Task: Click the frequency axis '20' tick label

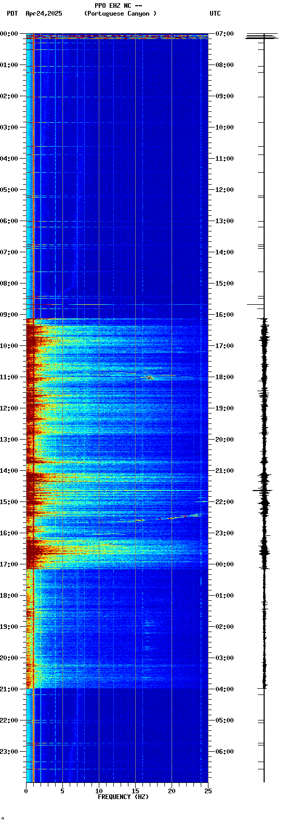Action: (x=172, y=791)
